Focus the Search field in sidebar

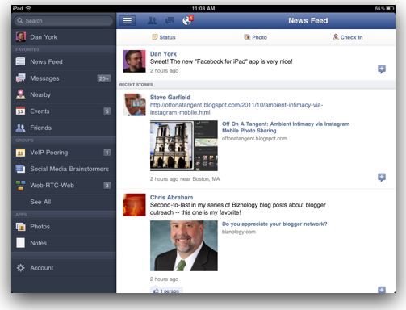tap(64, 21)
